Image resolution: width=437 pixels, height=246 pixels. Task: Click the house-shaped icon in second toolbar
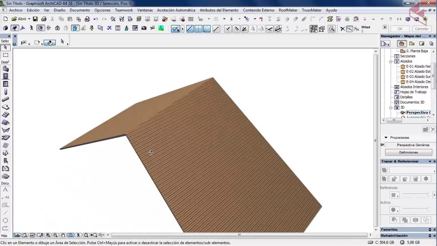pyautogui.click(x=57, y=28)
